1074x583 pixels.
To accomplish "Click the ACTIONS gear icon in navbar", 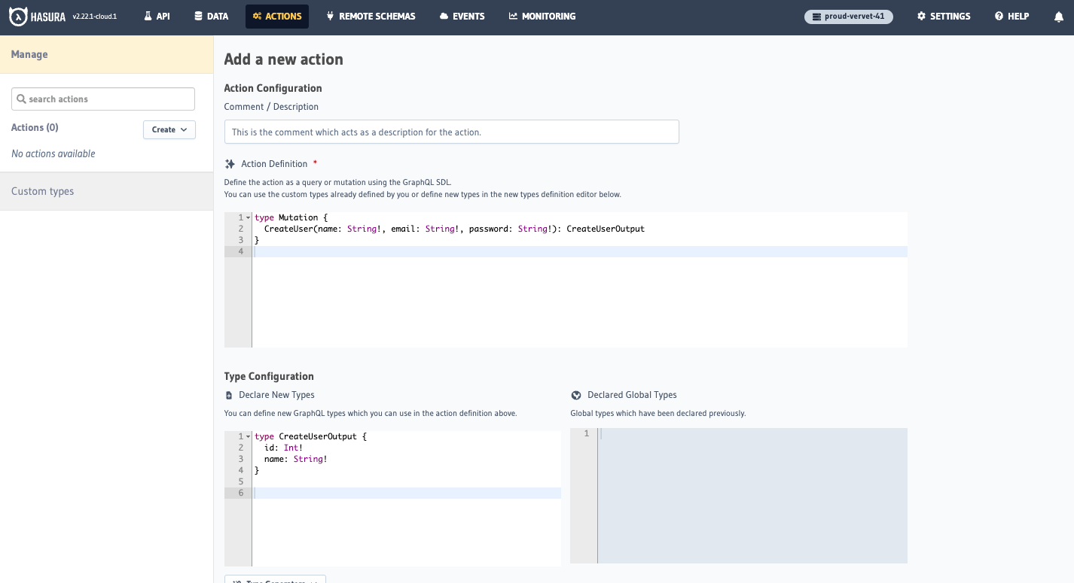I will (257, 15).
